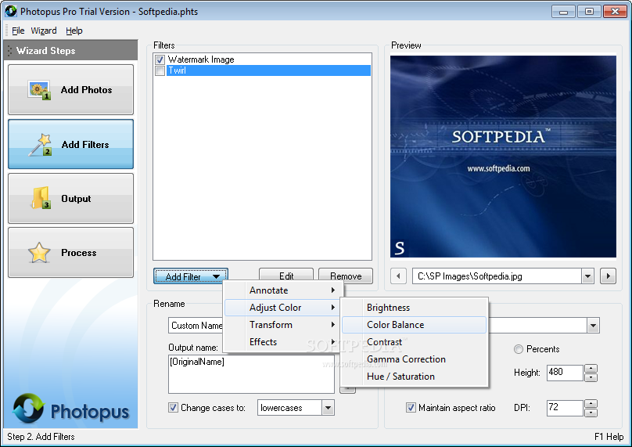Choose Color Balance from the submenu
This screenshot has width=632, height=447.
coord(414,325)
